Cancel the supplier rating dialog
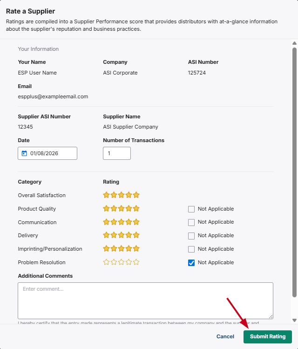The width and height of the screenshot is (298, 349). pos(225,336)
